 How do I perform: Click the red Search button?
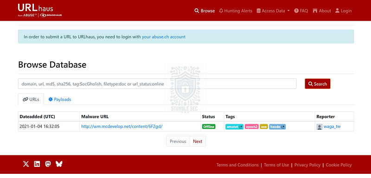(318, 84)
